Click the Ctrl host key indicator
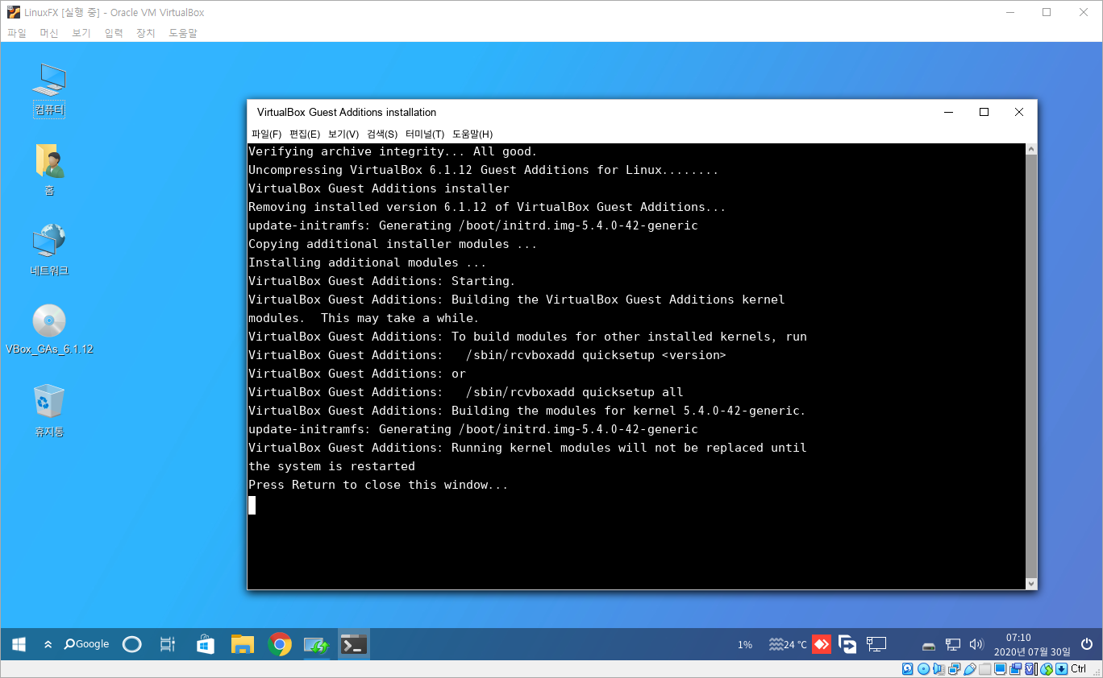 click(x=1079, y=669)
